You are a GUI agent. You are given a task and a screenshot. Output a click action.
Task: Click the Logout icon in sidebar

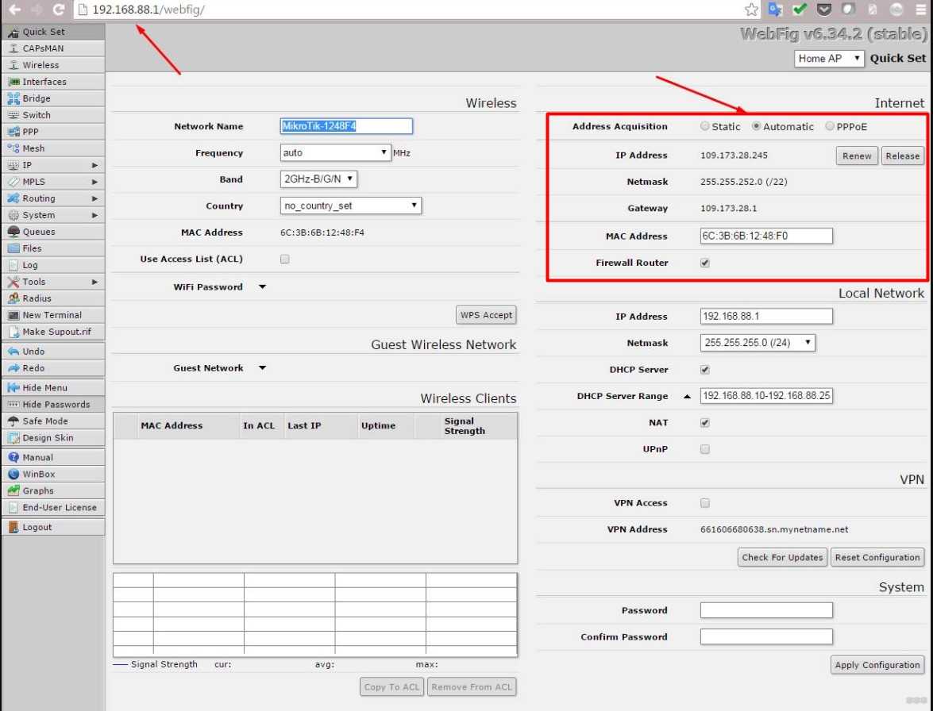point(13,527)
